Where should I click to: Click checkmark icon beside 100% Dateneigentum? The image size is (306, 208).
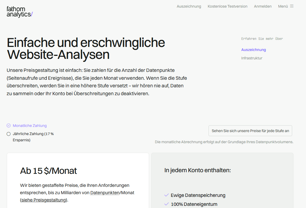(x=166, y=204)
